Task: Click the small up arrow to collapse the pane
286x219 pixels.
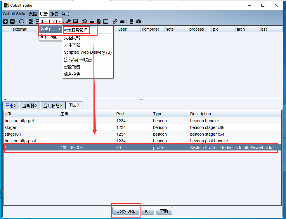Action: coord(5,99)
